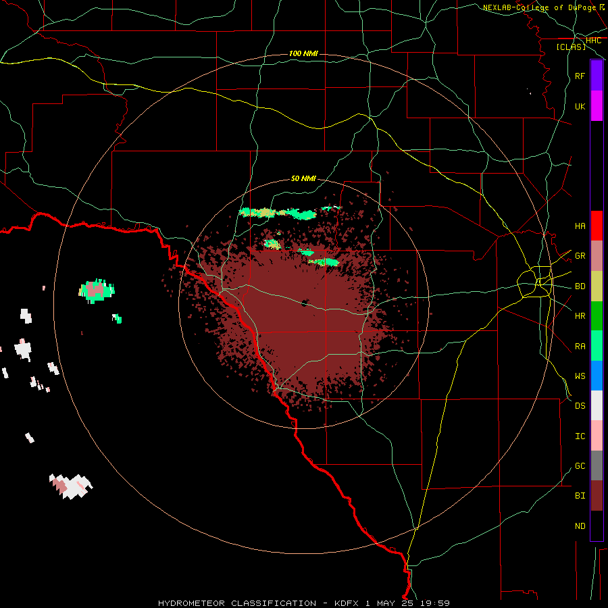Select the IC light pink swatch

[597, 436]
